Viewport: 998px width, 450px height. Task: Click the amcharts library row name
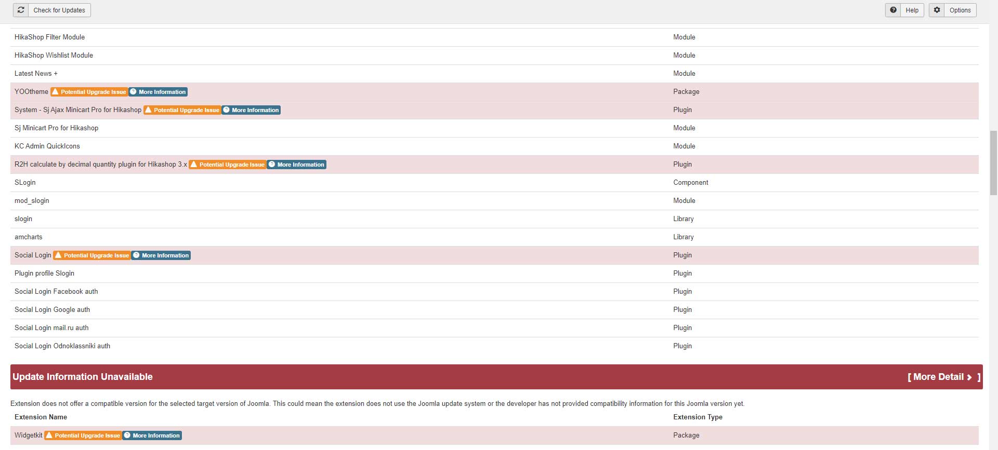(x=29, y=237)
